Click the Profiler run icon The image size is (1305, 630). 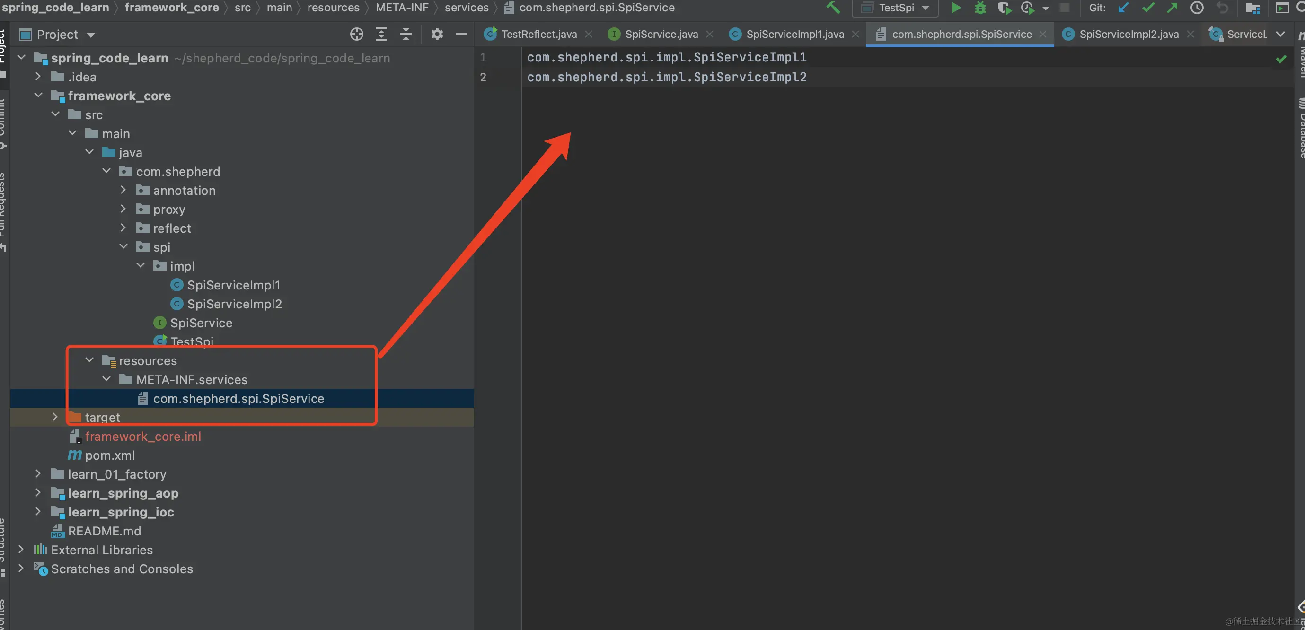(x=1027, y=8)
